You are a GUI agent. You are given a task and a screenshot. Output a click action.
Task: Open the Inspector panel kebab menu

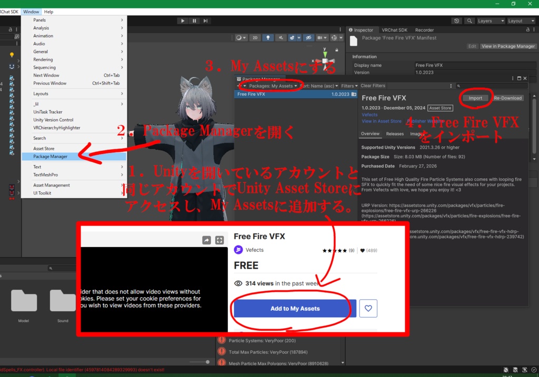tap(534, 30)
